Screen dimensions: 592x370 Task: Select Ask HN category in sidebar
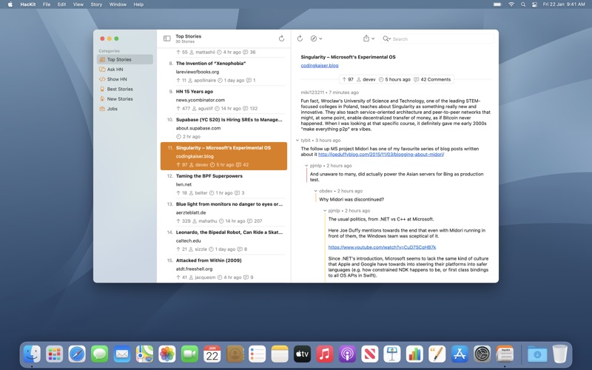pos(115,70)
